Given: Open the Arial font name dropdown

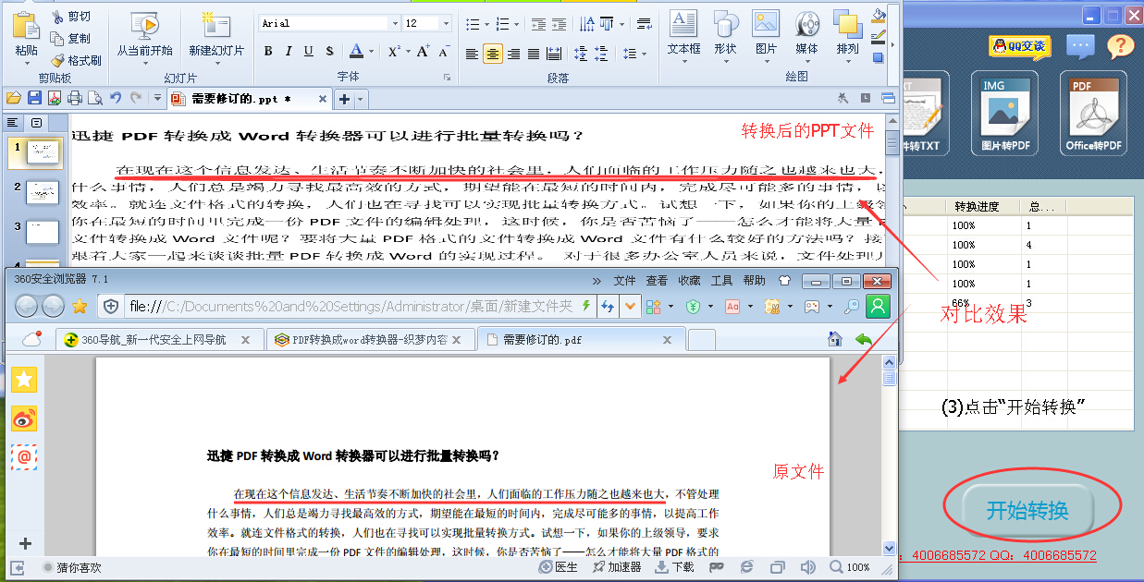Looking at the screenshot, I should pos(396,23).
